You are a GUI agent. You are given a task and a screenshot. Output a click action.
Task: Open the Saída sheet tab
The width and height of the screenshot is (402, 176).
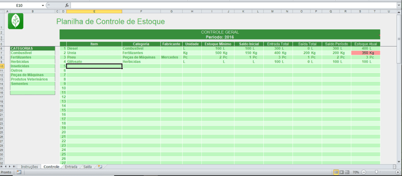click(x=88, y=167)
